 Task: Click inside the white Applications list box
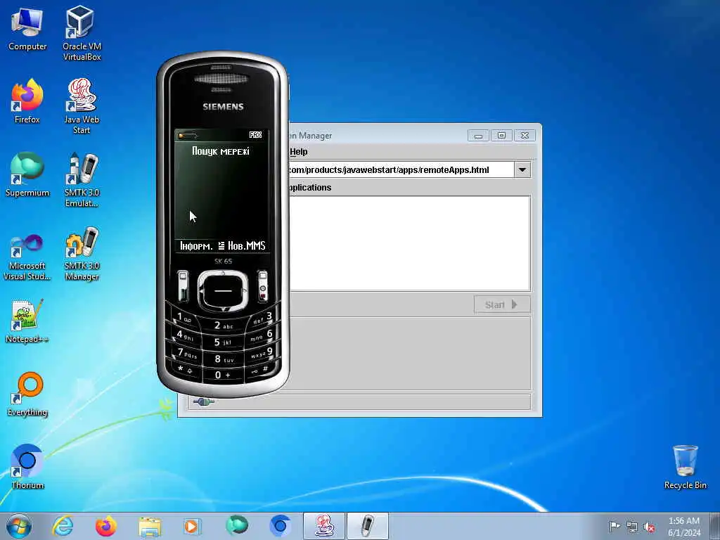click(409, 243)
